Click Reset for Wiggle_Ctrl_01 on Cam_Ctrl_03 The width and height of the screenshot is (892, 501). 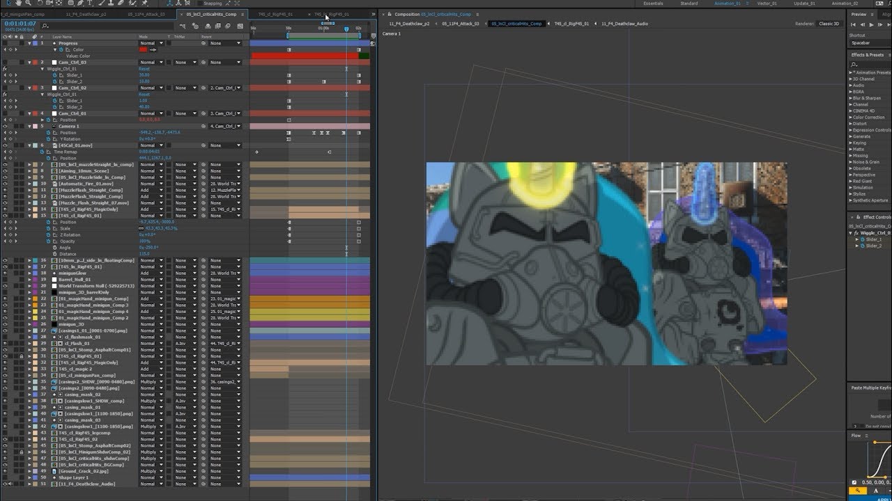point(144,69)
